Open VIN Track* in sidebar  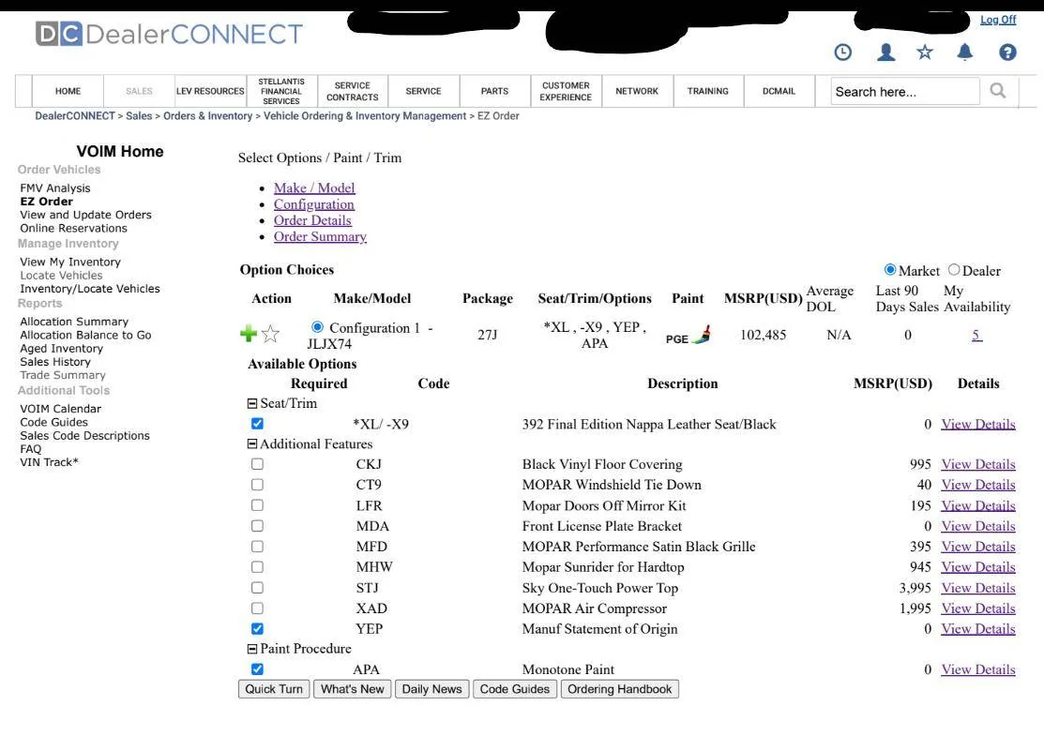pyautogui.click(x=50, y=462)
